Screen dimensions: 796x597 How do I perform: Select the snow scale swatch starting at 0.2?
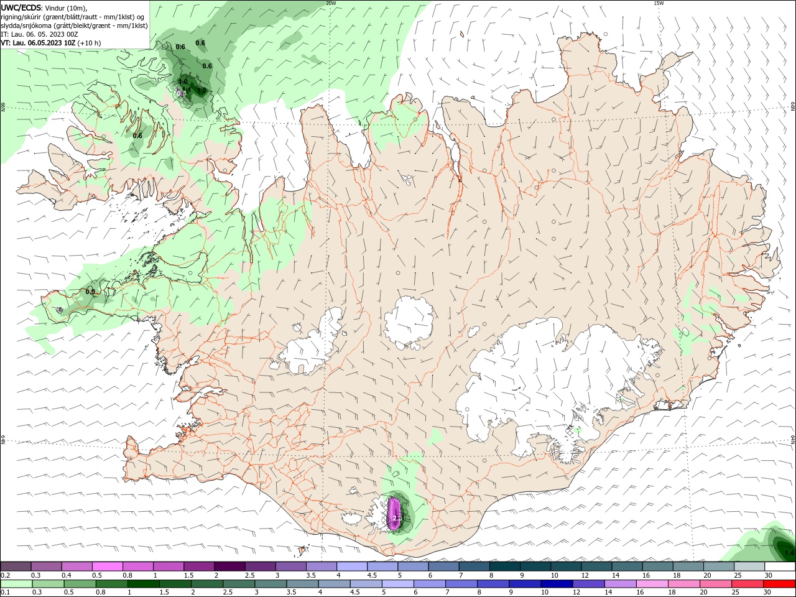coord(16,566)
